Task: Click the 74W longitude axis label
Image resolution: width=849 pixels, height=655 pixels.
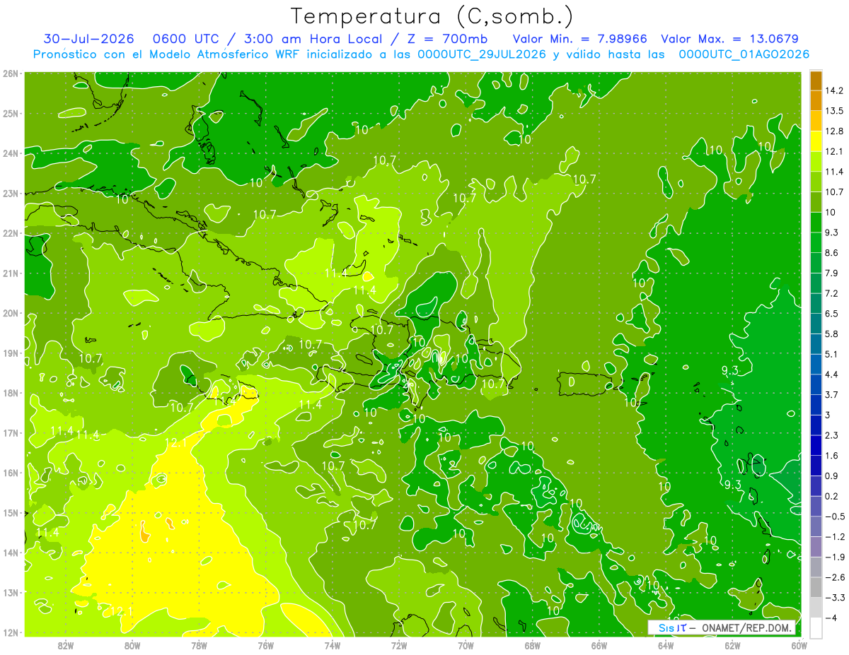Action: pyautogui.click(x=333, y=645)
